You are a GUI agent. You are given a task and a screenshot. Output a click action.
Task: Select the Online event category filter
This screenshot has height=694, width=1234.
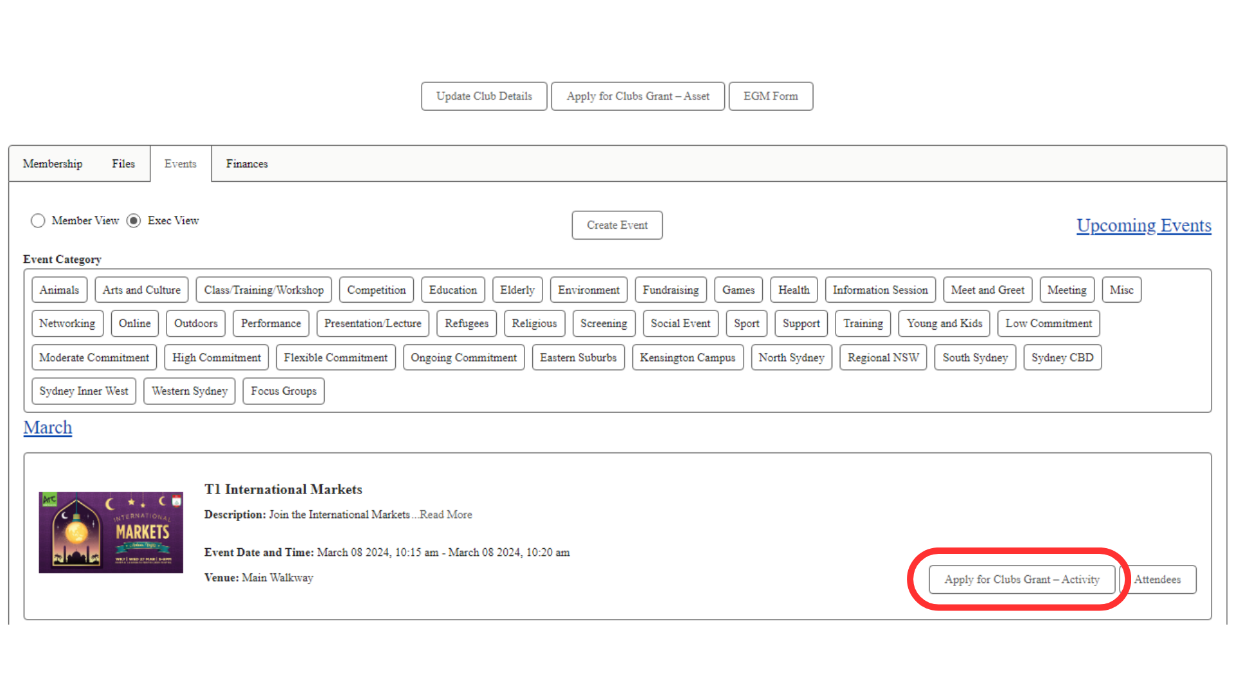(135, 323)
